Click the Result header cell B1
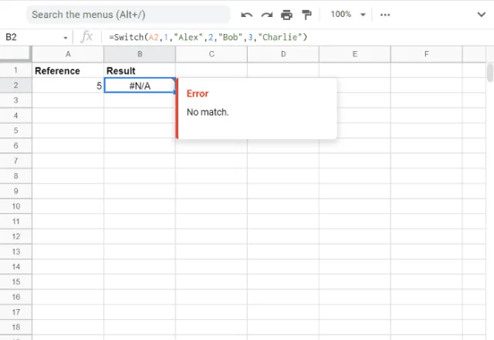Screen dimensions: 494x340 [x=140, y=70]
